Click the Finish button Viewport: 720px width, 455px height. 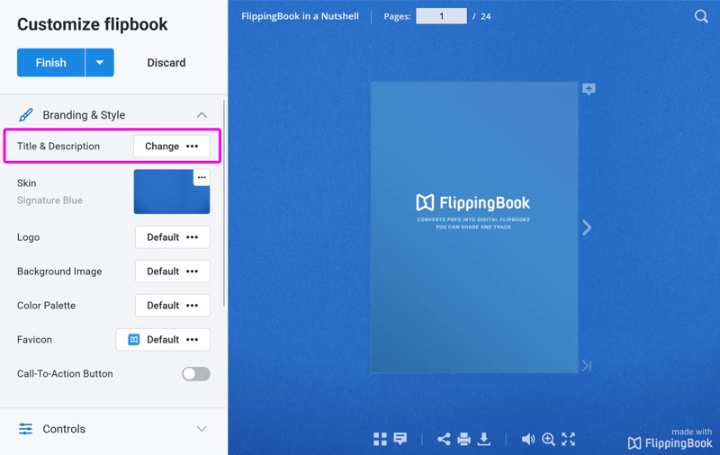tap(51, 62)
